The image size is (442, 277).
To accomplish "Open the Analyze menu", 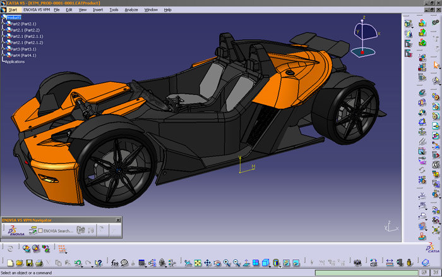I will pyautogui.click(x=131, y=9).
